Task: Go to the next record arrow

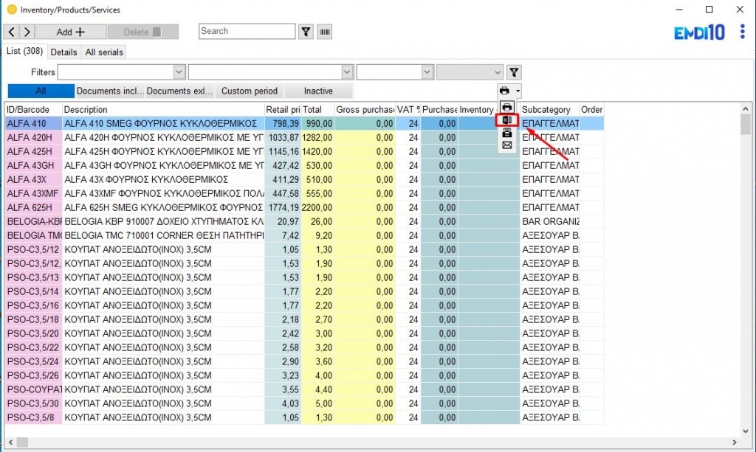Action: [x=27, y=32]
